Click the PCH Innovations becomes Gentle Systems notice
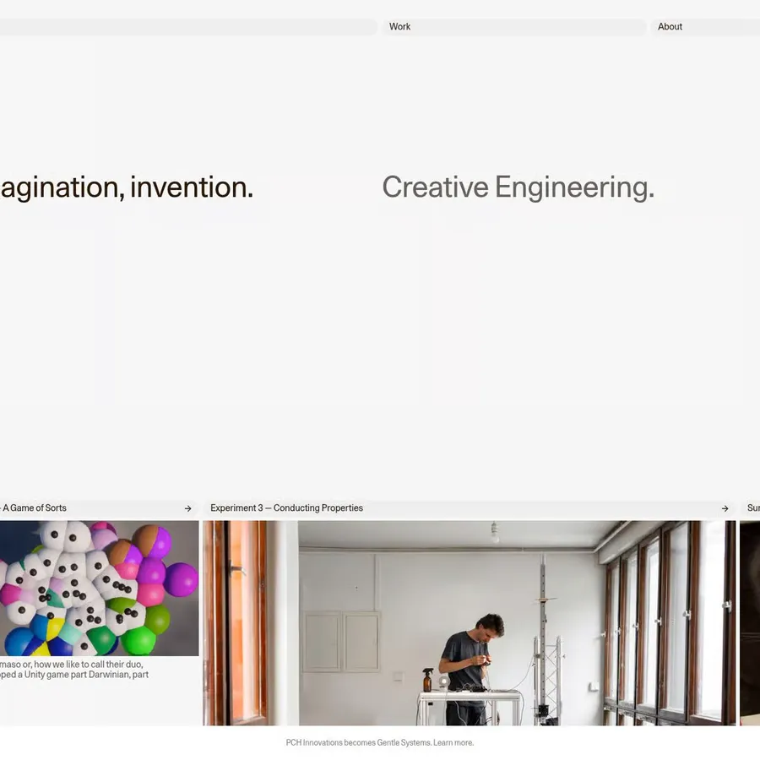760x760 pixels. [x=358, y=743]
